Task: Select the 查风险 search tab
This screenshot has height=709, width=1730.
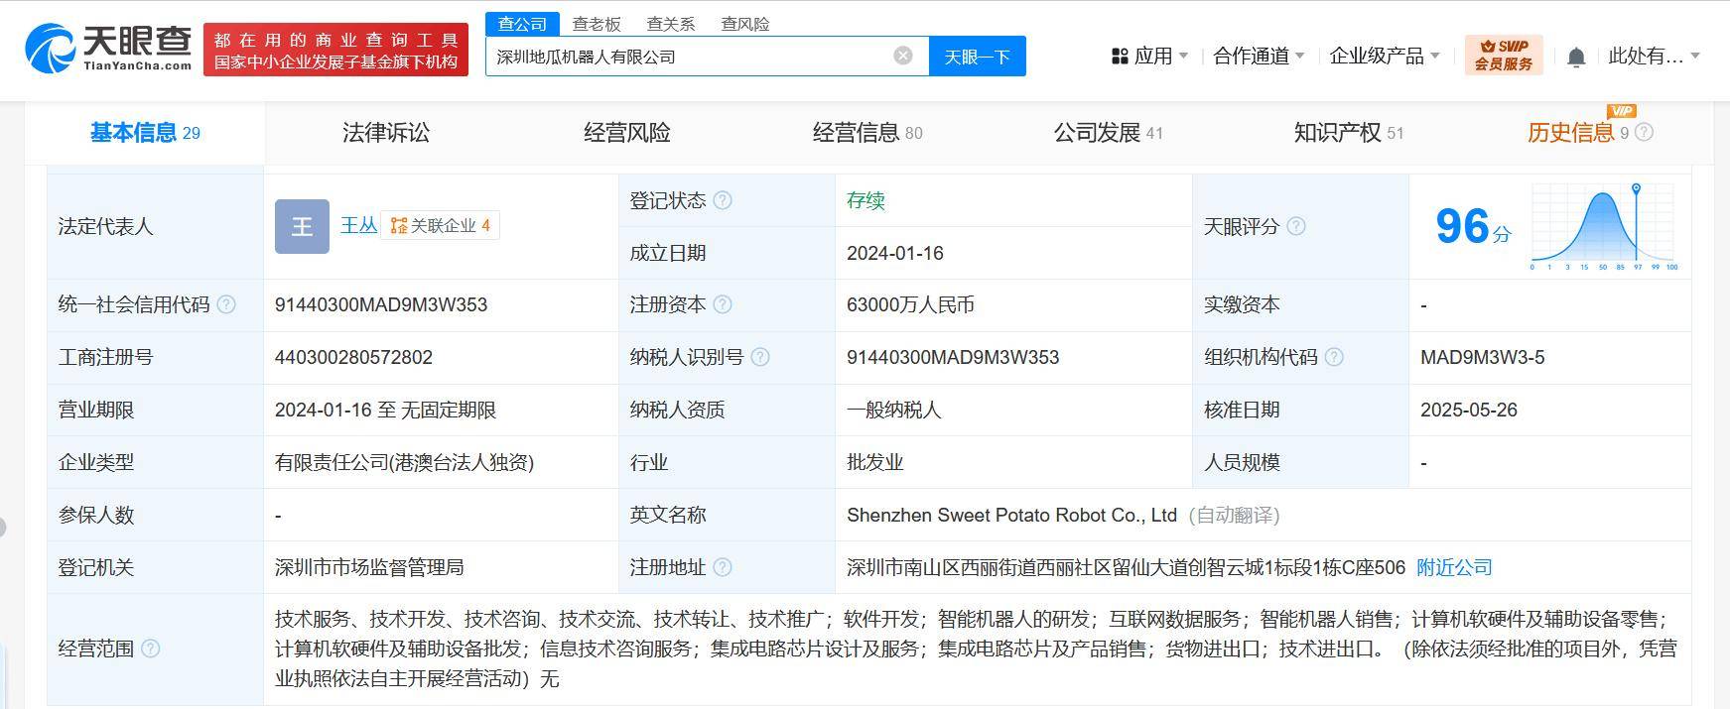Action: 745,24
